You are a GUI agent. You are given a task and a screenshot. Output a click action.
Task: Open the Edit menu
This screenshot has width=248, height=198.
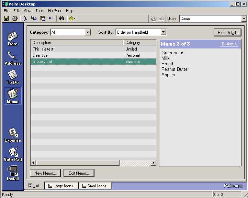click(x=16, y=11)
